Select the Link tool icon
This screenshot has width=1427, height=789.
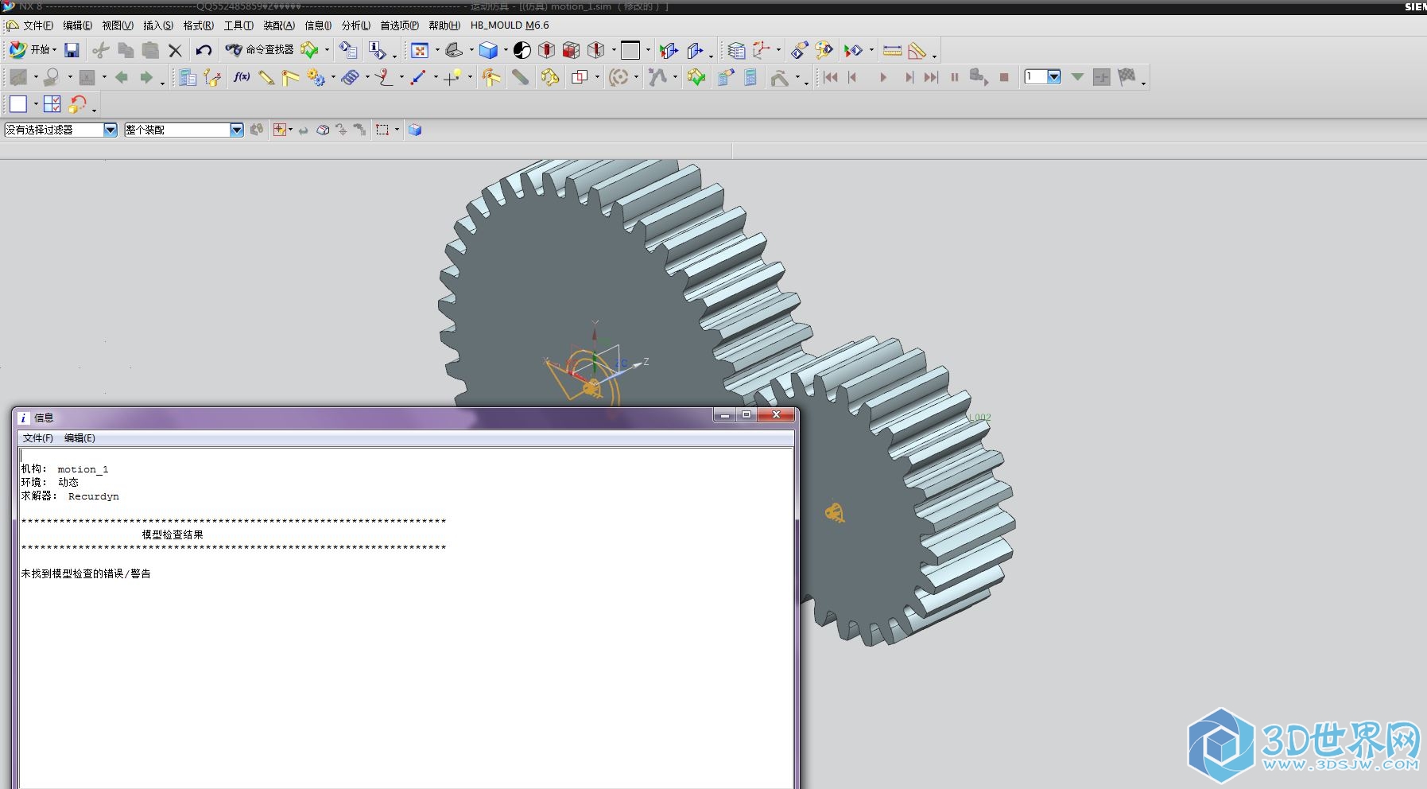[x=266, y=77]
